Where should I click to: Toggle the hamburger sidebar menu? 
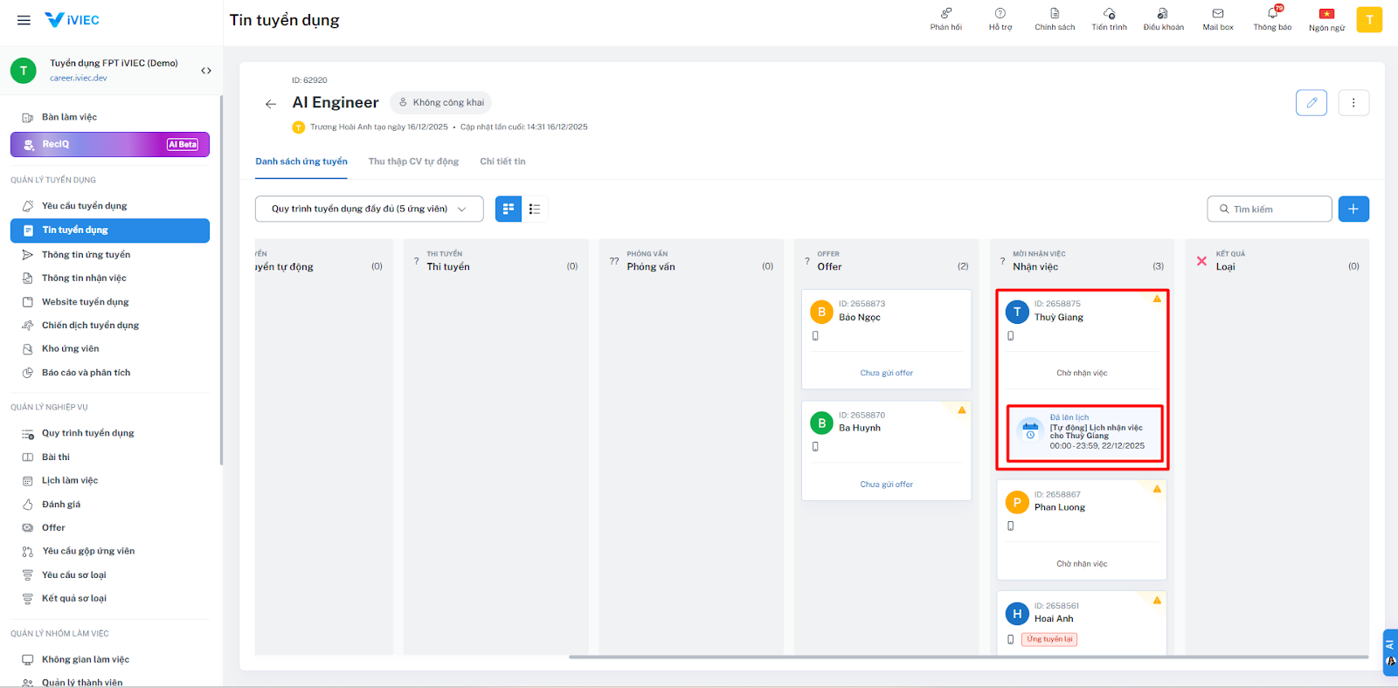pos(24,20)
